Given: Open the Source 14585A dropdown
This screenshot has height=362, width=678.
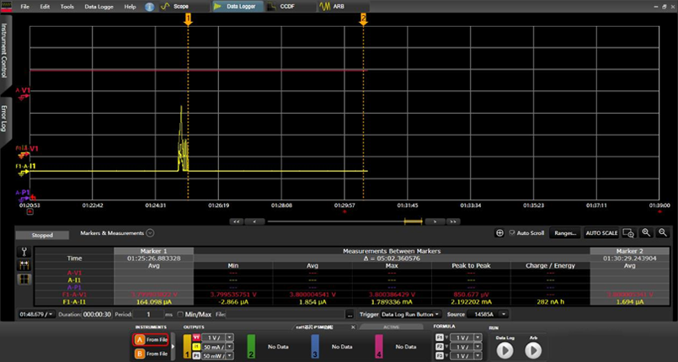Looking at the screenshot, I should tap(490, 314).
